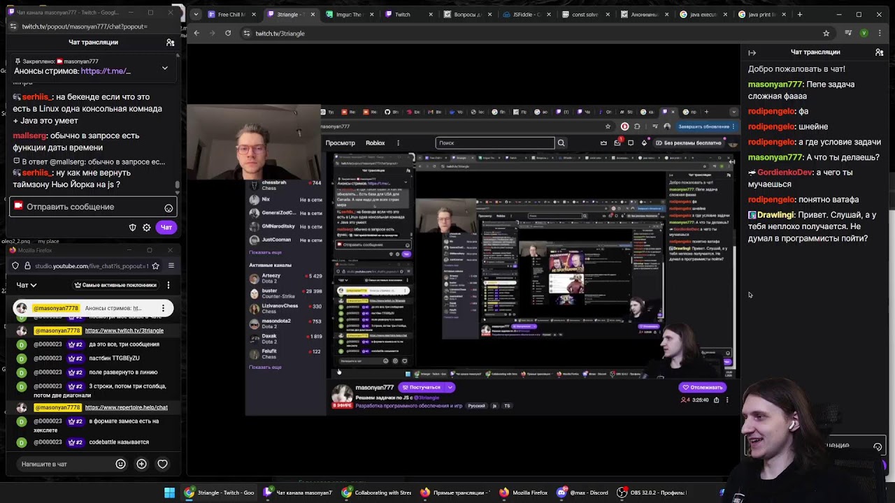Click Отслеживать follow button under stream
This screenshot has width=895, height=503.
click(x=701, y=387)
